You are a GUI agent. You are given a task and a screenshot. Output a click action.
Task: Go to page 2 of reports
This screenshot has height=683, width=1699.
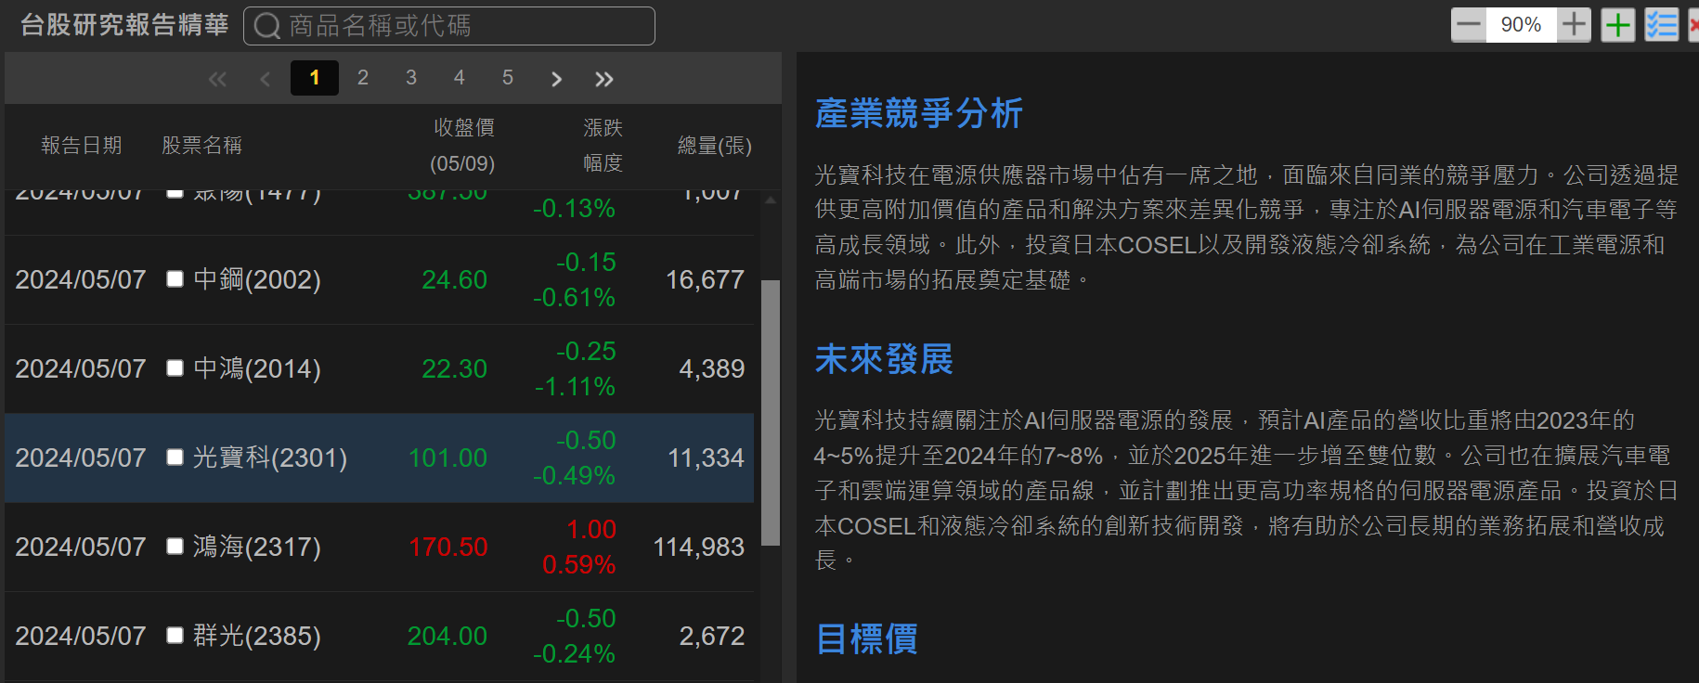363,78
